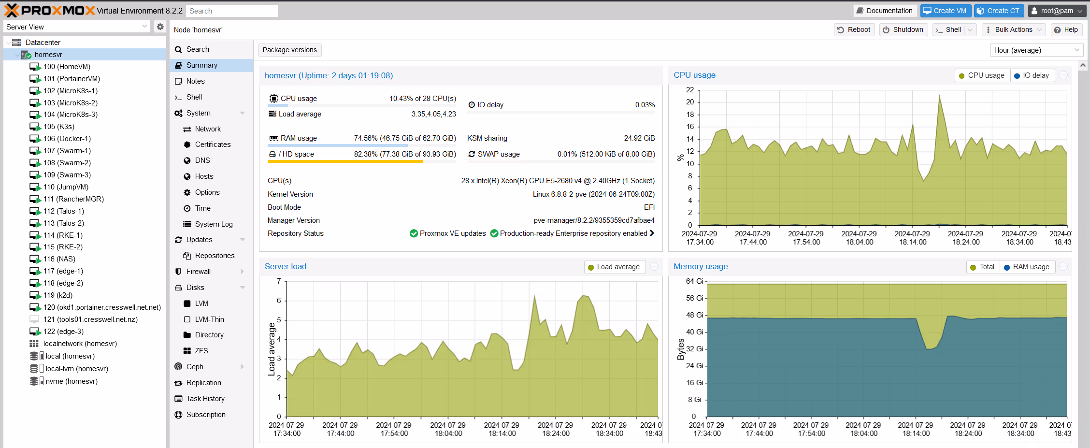This screenshot has width=1090, height=448.
Task: Click the Reboot button
Action: (x=854, y=29)
